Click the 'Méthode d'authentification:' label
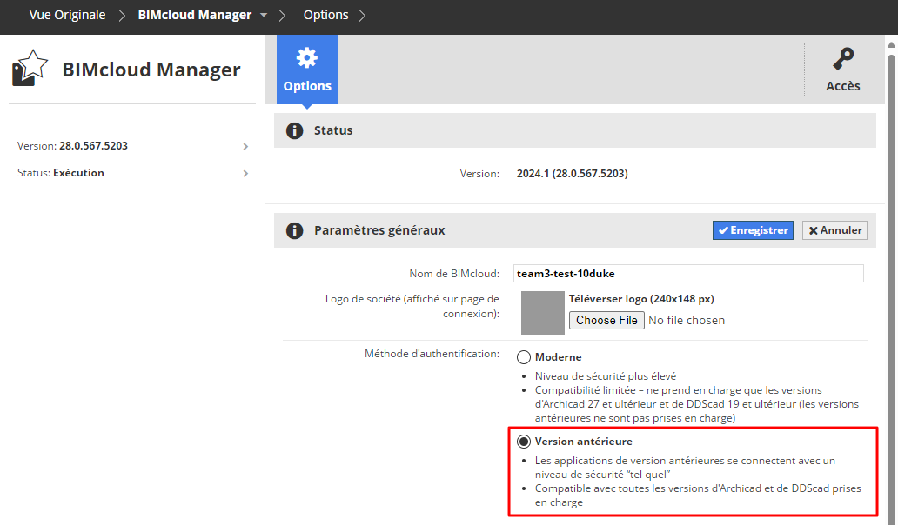Image resolution: width=898 pixels, height=525 pixels. coord(432,354)
